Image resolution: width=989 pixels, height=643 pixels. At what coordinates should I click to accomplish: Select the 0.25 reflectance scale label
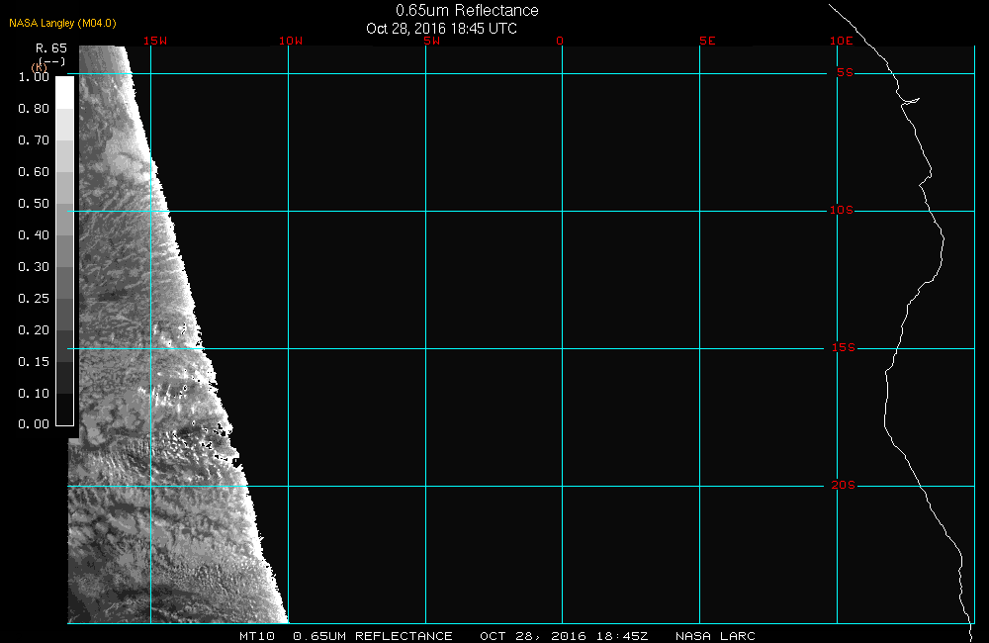34,299
